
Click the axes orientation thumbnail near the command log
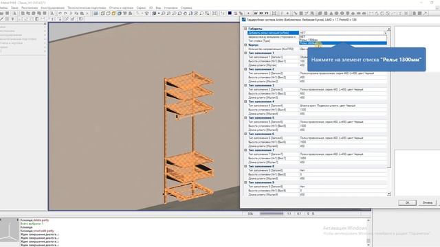[x=9, y=230]
